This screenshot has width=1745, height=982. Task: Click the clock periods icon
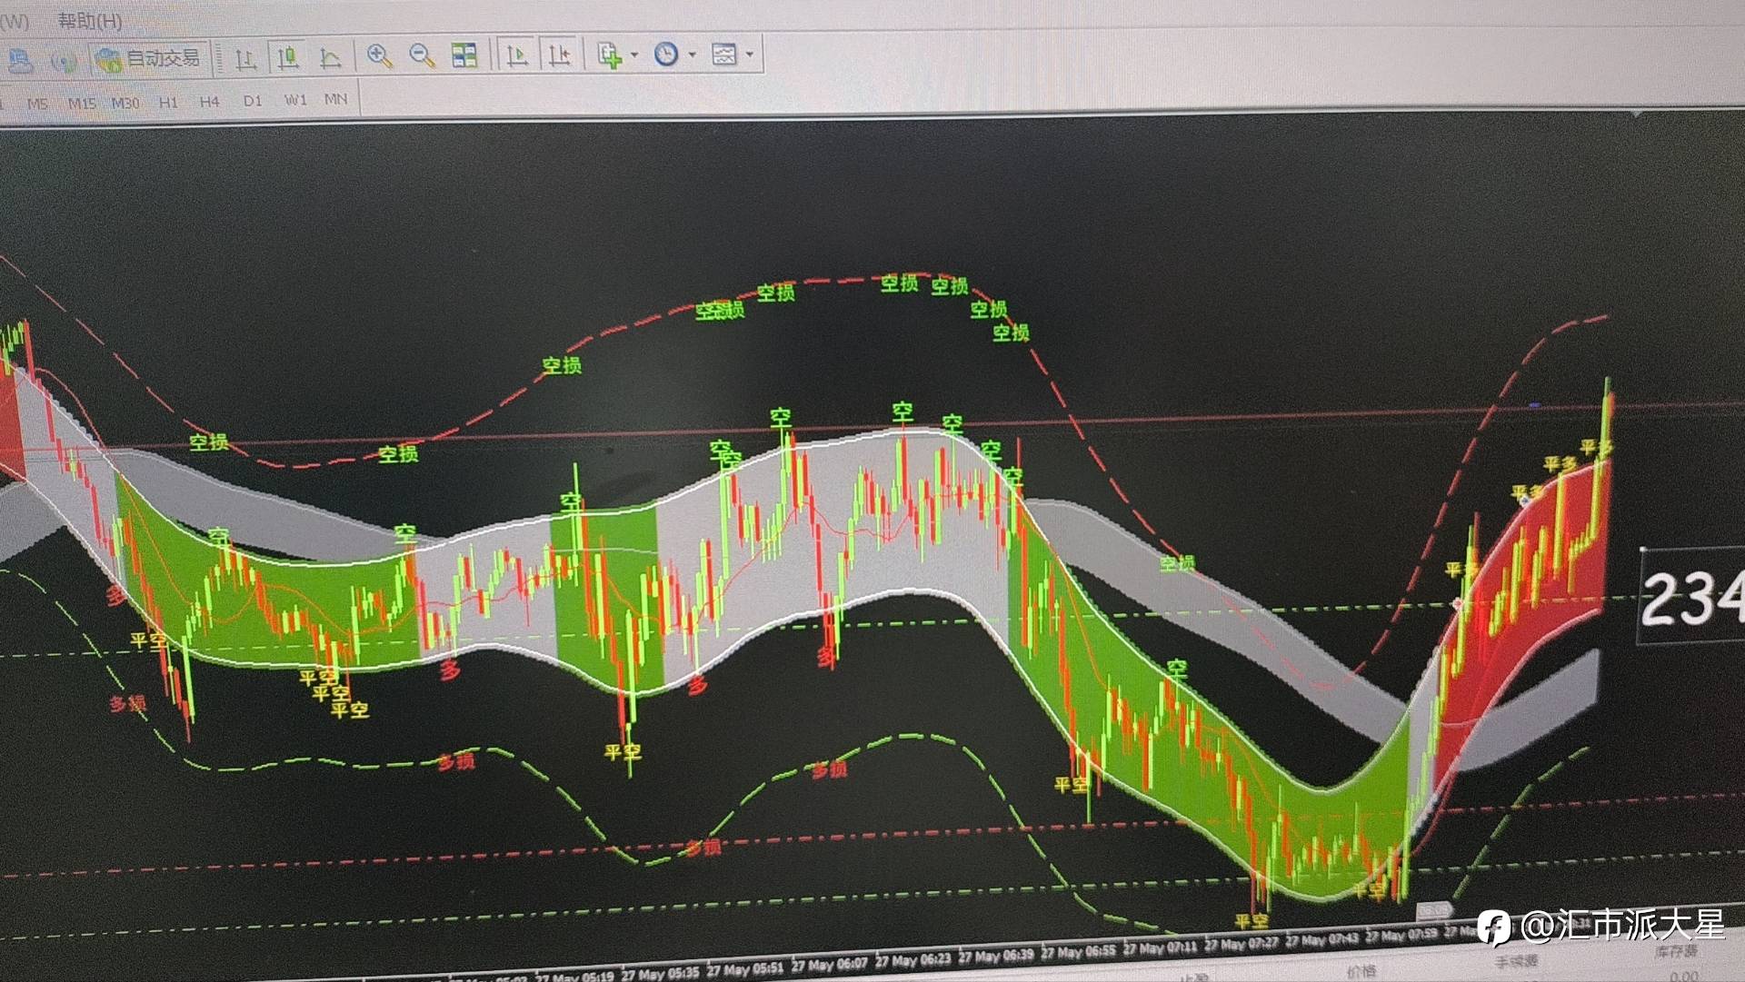(666, 55)
